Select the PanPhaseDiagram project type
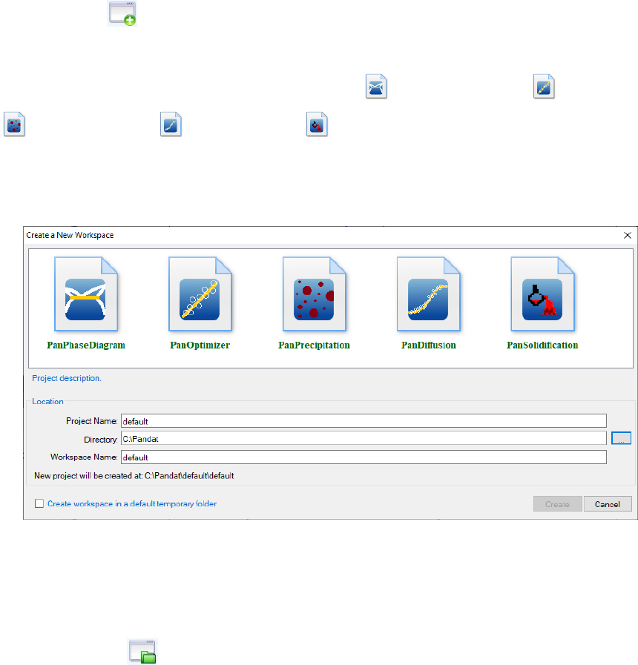This screenshot has height=665, width=638. point(86,303)
